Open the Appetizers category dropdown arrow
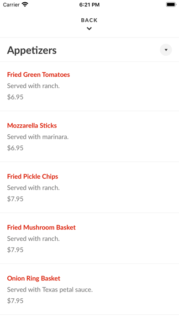The width and height of the screenshot is (179, 318). pos(166,50)
